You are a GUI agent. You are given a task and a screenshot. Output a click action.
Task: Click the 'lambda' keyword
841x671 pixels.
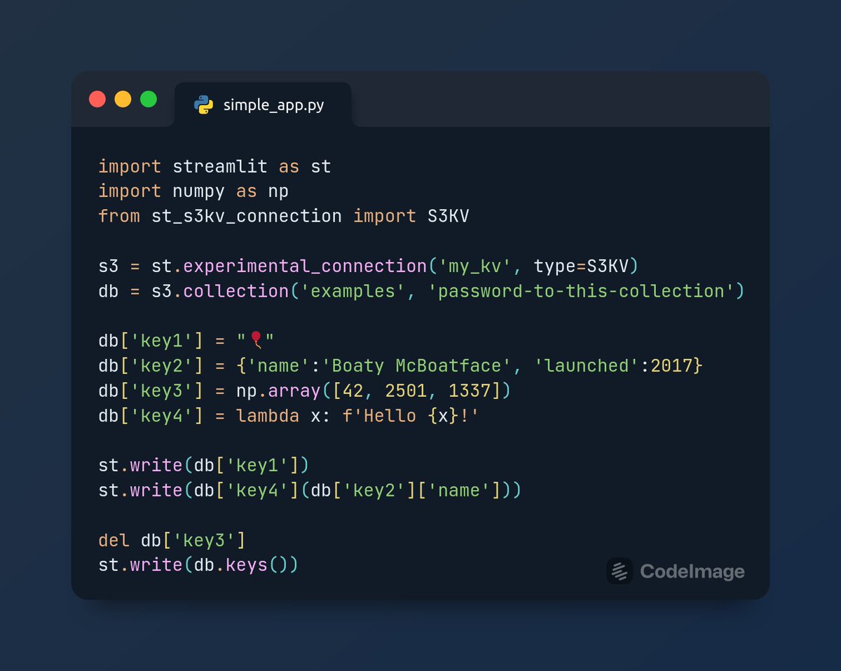268,416
